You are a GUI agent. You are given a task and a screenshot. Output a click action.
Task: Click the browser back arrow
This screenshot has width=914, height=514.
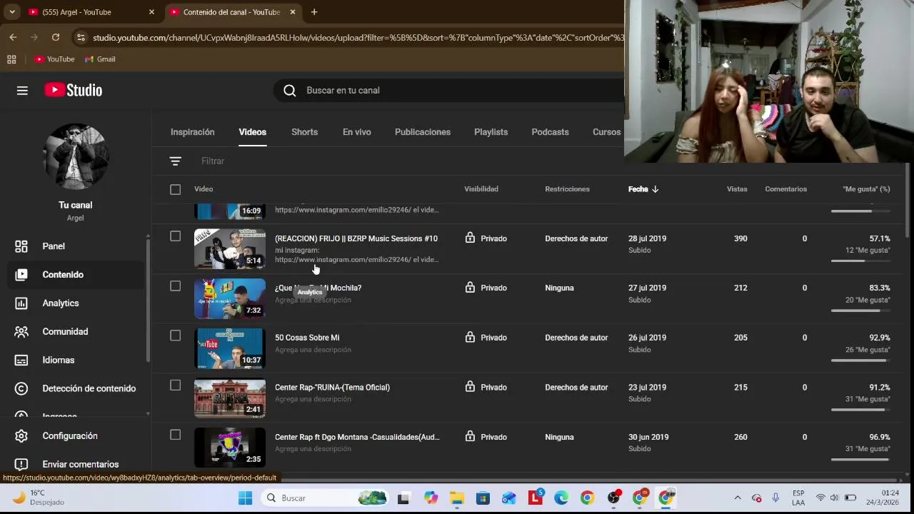[13, 37]
